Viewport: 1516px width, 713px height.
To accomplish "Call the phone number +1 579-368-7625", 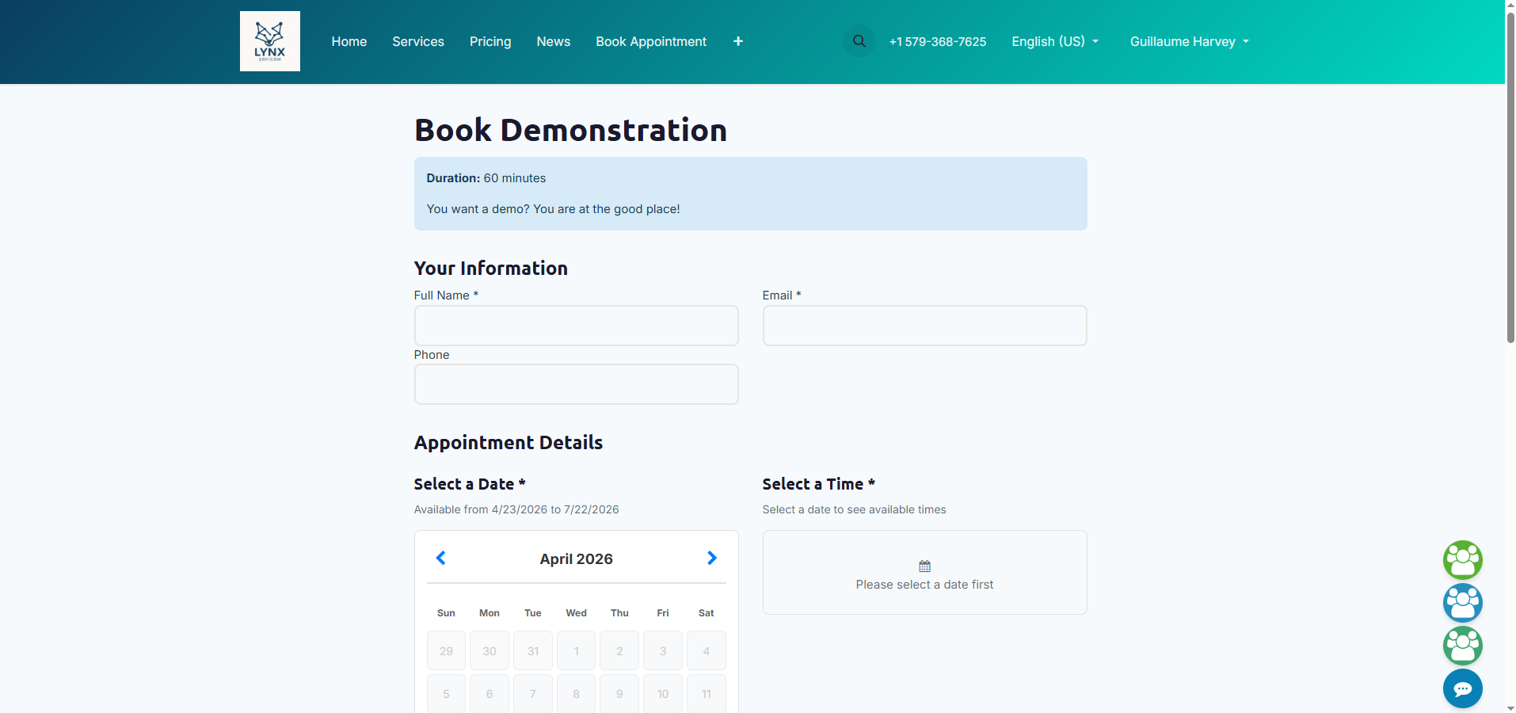I will tap(938, 41).
